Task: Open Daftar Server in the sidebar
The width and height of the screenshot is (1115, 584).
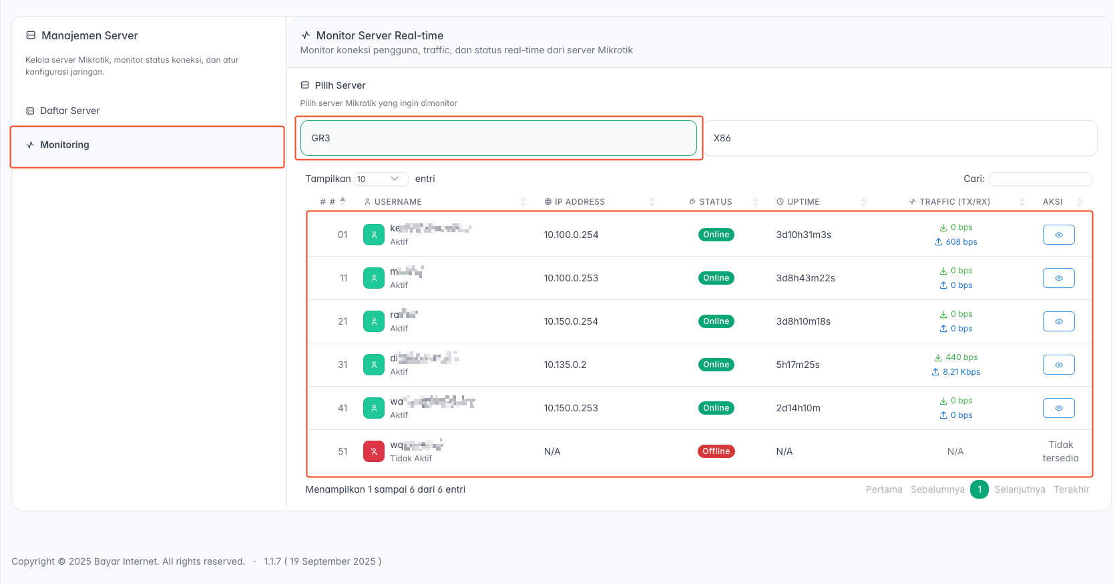Action: click(x=69, y=111)
